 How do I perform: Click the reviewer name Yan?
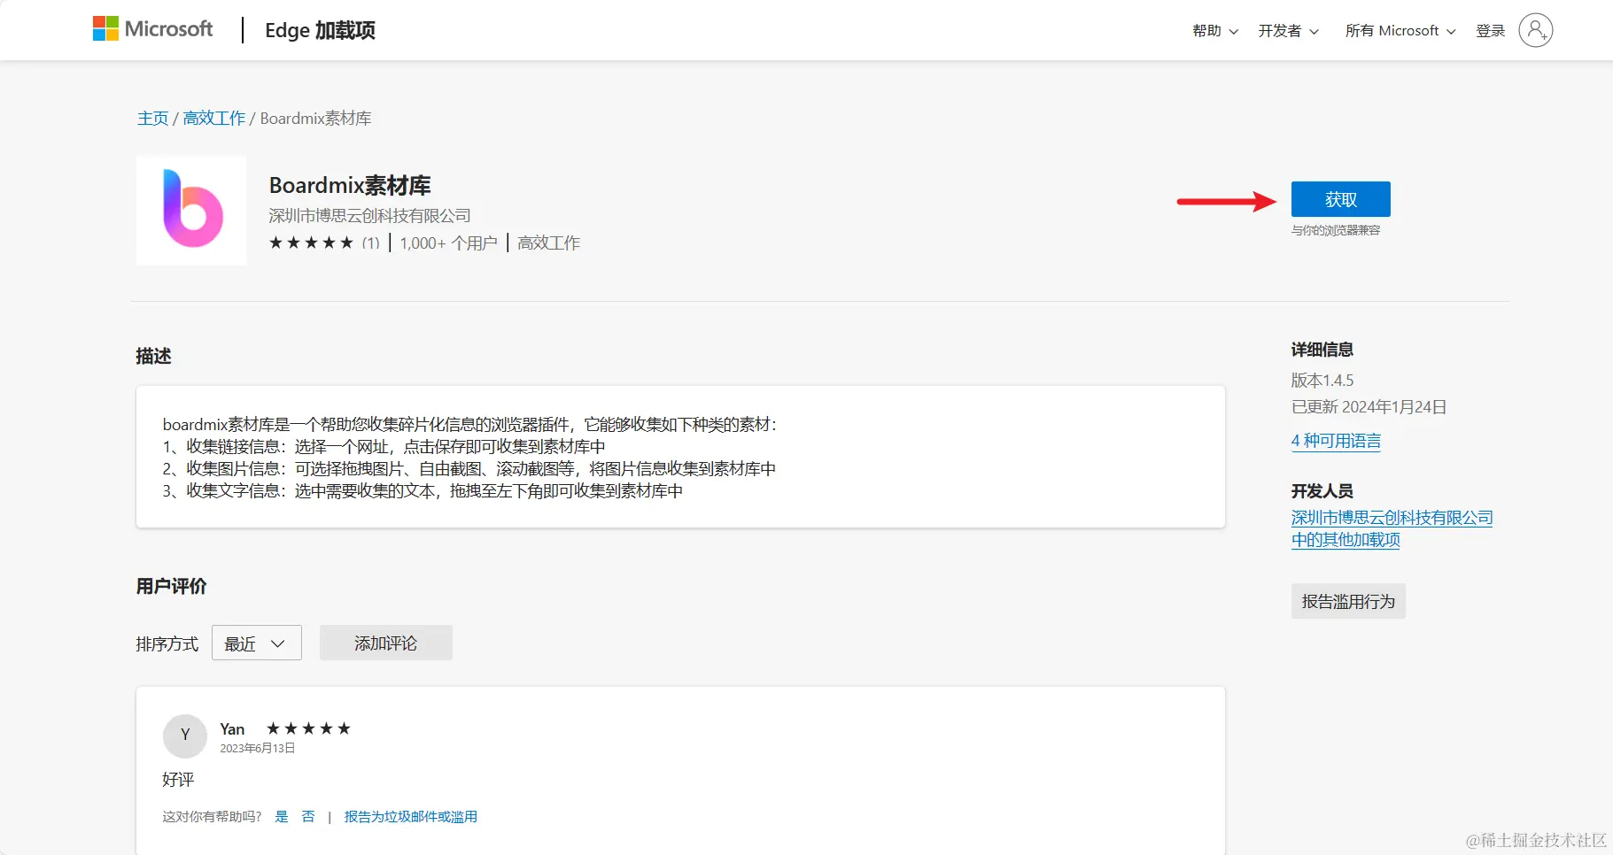232,729
